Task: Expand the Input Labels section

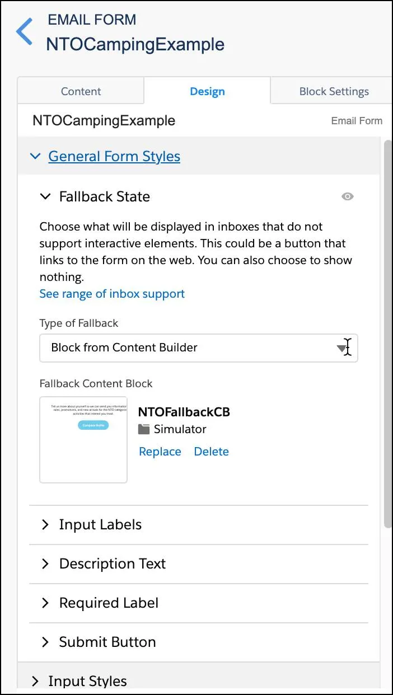Action: tap(46, 525)
